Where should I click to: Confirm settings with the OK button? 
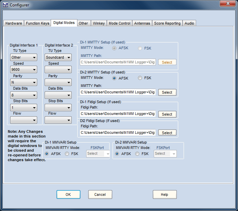[68, 194]
